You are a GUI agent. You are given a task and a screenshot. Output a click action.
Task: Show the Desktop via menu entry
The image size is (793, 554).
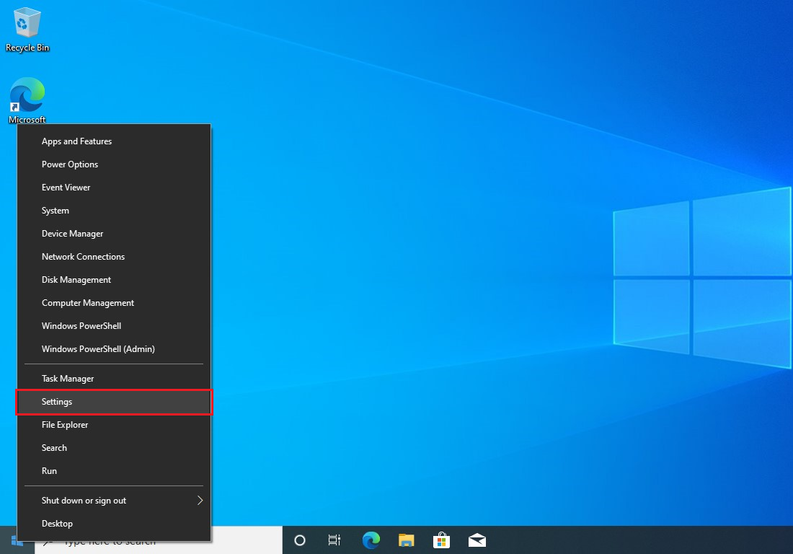pyautogui.click(x=114, y=524)
